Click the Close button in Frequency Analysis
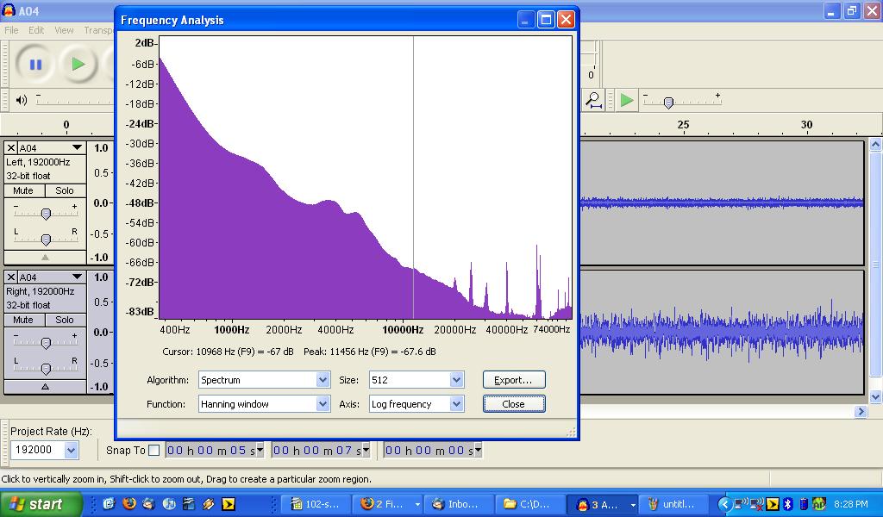The width and height of the screenshot is (883, 517). [x=513, y=404]
